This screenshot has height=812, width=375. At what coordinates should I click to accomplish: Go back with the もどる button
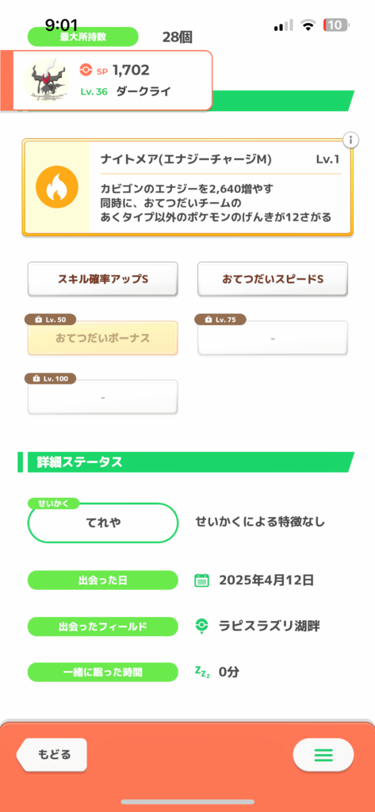[52, 755]
